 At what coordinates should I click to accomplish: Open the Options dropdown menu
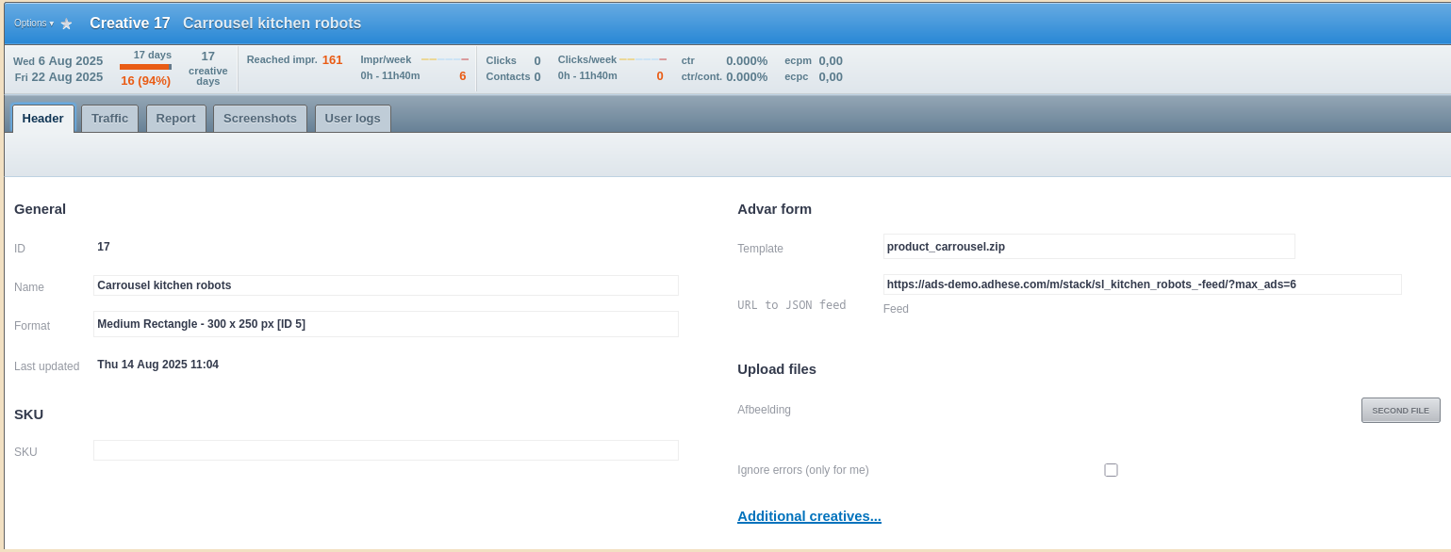coord(33,23)
